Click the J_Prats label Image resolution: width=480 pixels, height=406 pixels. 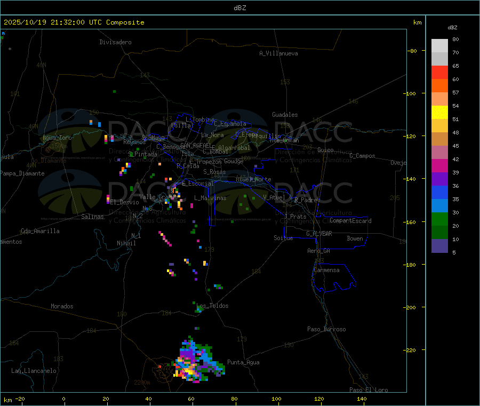(295, 216)
